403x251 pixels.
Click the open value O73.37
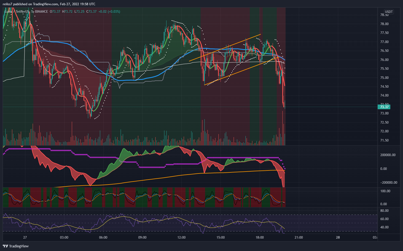pos(55,12)
